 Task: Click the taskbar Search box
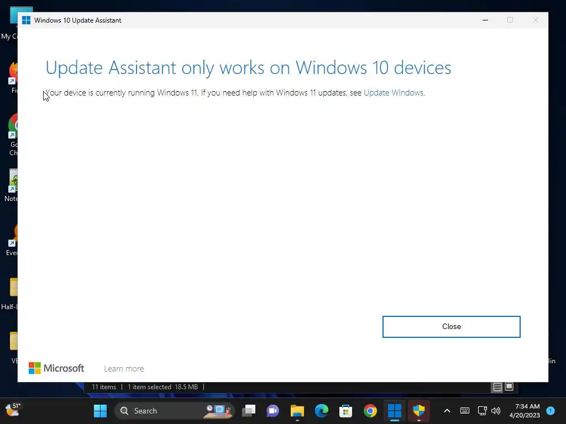pyautogui.click(x=175, y=411)
